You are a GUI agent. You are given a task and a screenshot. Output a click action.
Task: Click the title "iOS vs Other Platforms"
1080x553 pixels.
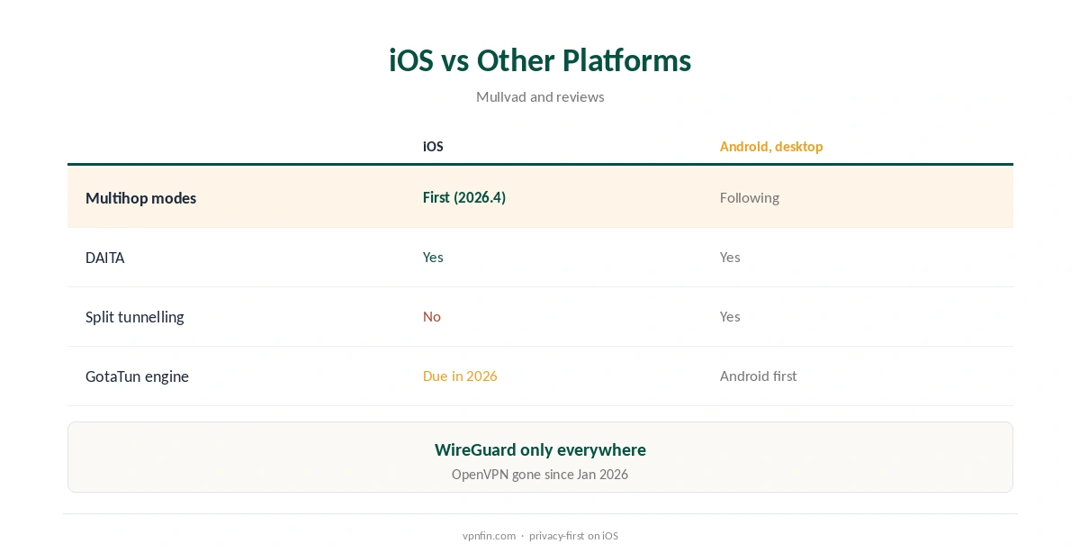540,60
